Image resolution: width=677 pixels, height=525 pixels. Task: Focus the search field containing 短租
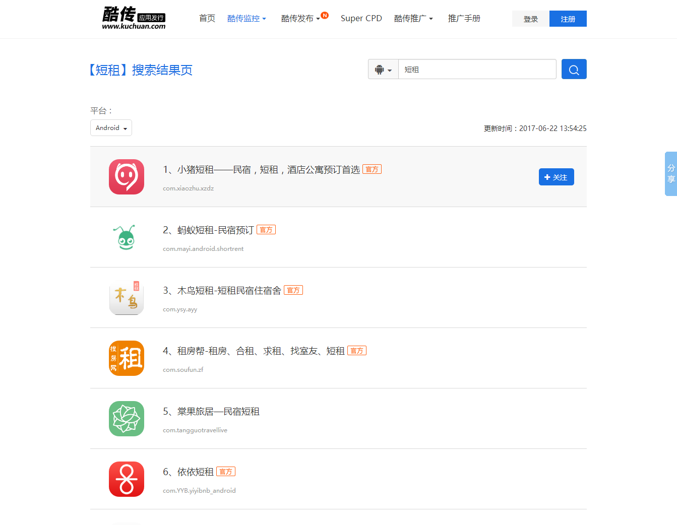click(x=477, y=70)
